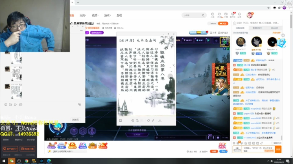The width and height of the screenshot is (293, 164).
Task: Zoom out using the image viewer's magnifier-minus icon
Action: coord(138,121)
